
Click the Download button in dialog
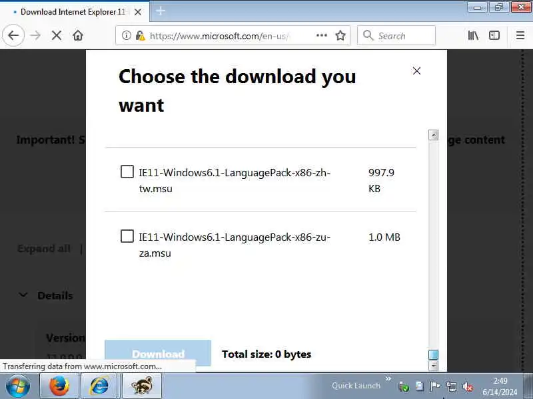(158, 353)
